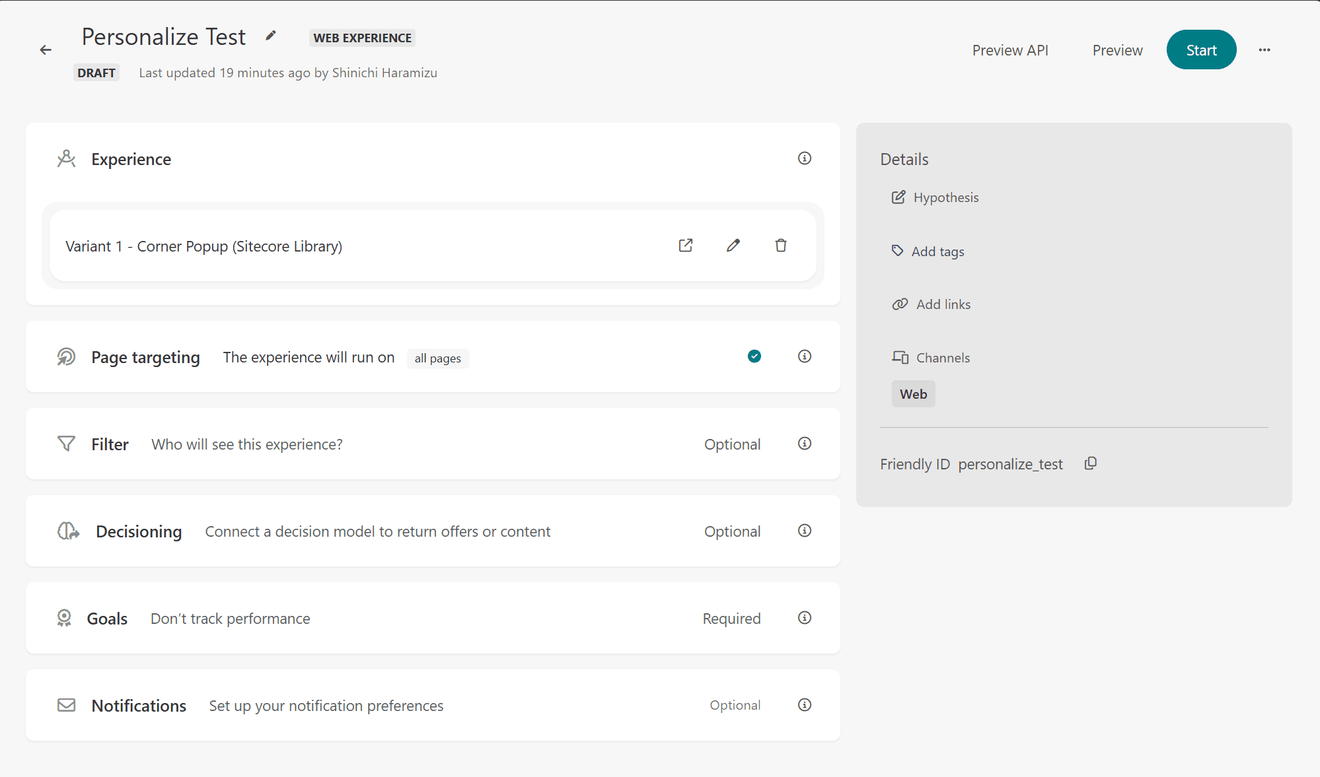The width and height of the screenshot is (1320, 777).
Task: Edit Variant 1 with pencil icon
Action: [x=733, y=246]
